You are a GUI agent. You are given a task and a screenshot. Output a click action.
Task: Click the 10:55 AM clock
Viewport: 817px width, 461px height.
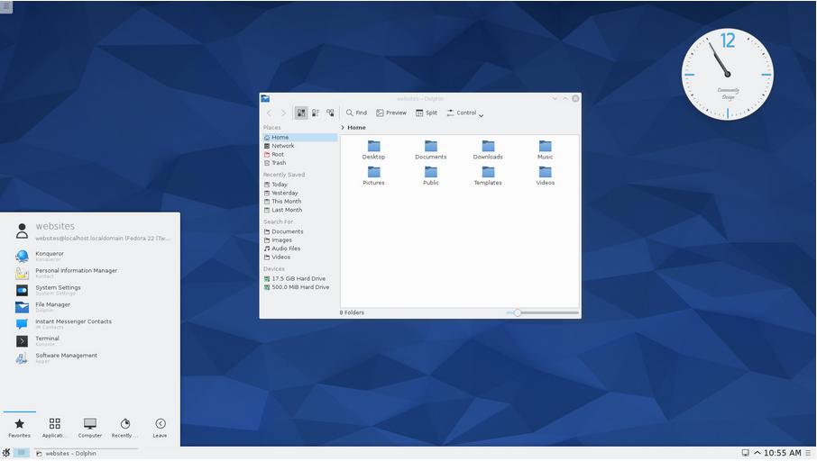[782, 453]
